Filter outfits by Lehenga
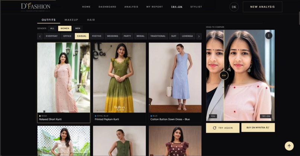This screenshot has height=156, width=300. (187, 36)
